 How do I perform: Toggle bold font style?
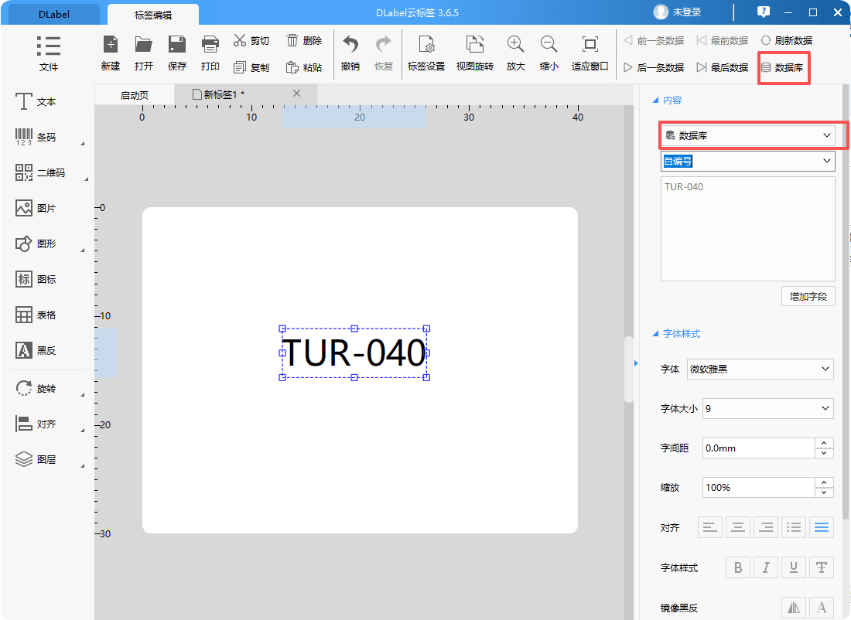(737, 567)
